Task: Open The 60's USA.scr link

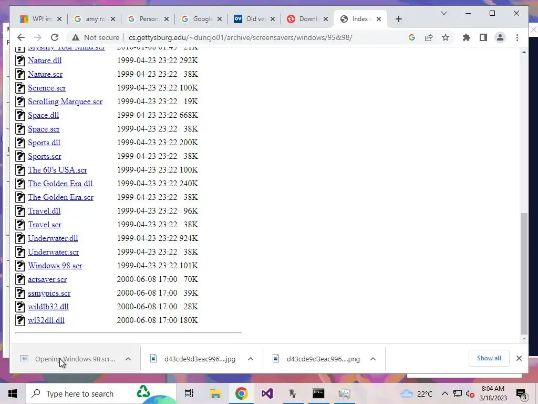Action: pos(57,170)
